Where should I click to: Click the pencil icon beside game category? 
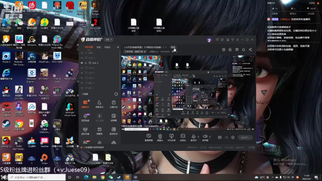(145, 51)
